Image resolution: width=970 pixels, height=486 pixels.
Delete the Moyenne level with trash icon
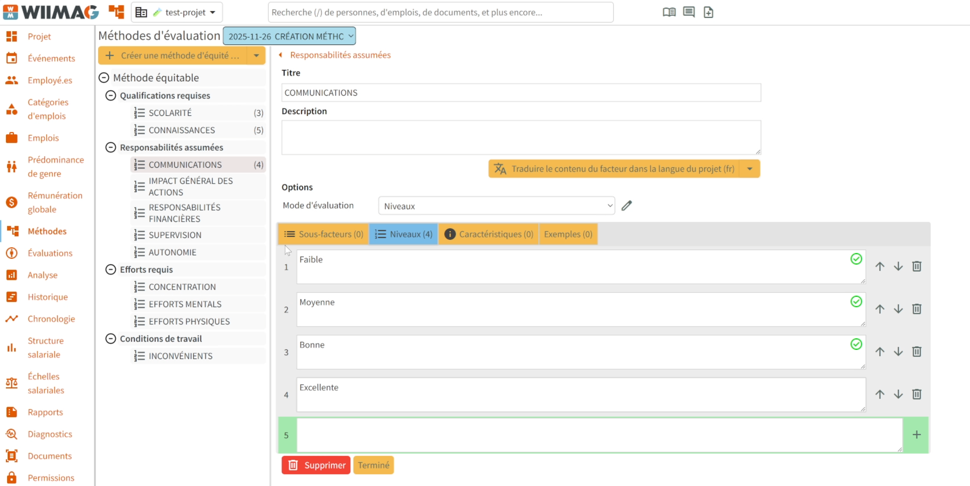(917, 309)
